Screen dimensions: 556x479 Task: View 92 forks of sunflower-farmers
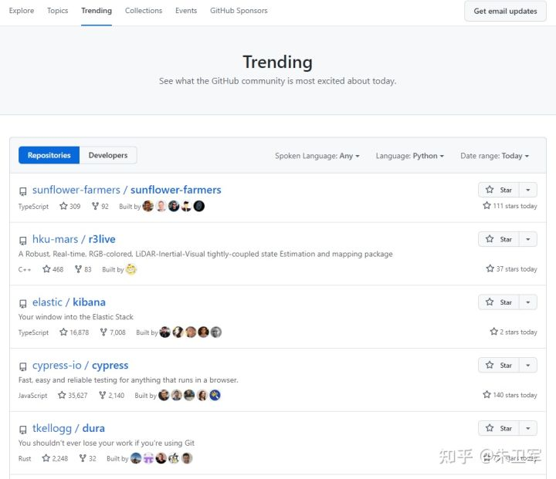point(100,206)
